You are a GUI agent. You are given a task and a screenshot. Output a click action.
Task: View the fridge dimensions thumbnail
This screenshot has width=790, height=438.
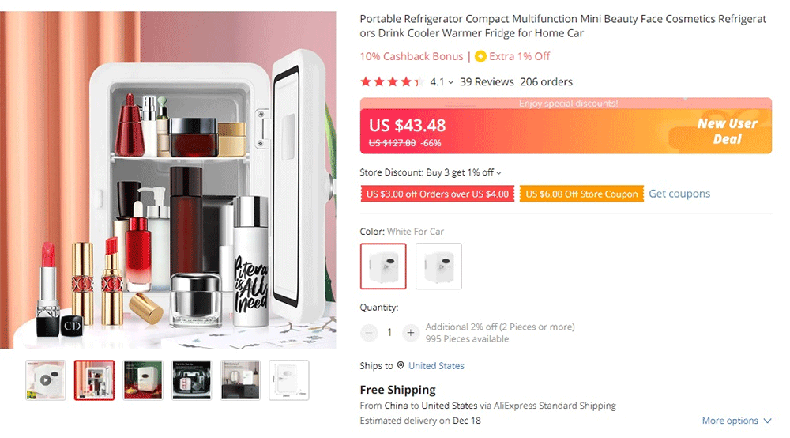(289, 380)
